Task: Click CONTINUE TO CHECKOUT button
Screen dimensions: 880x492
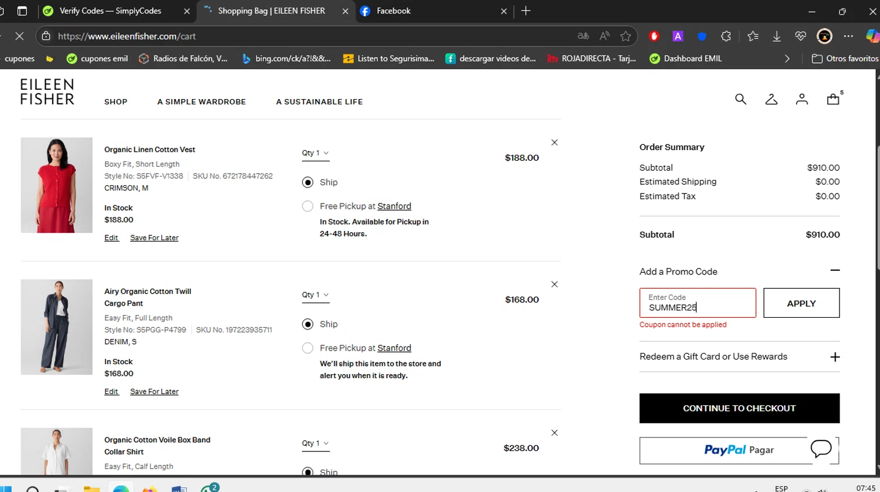Action: [739, 408]
